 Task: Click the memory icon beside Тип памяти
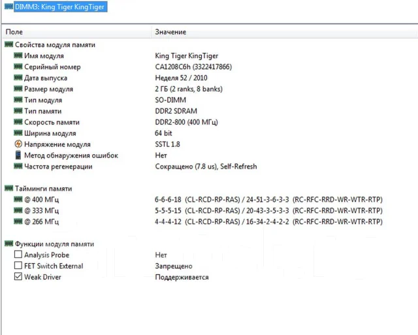point(18,111)
